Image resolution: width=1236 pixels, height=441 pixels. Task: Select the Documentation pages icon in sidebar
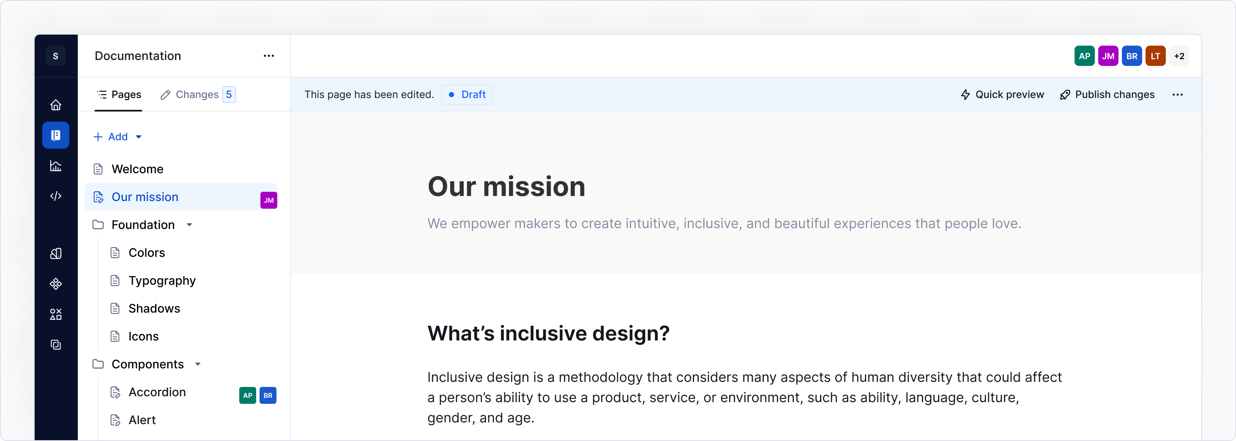pyautogui.click(x=56, y=135)
